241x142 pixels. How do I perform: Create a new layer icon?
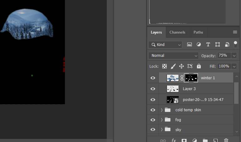pos(215,140)
